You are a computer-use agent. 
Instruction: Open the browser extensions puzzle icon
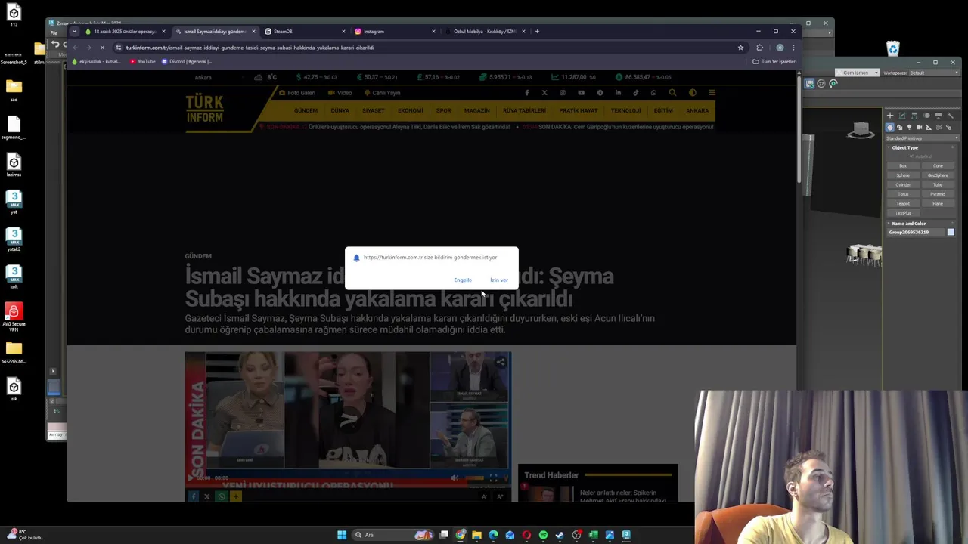759,48
